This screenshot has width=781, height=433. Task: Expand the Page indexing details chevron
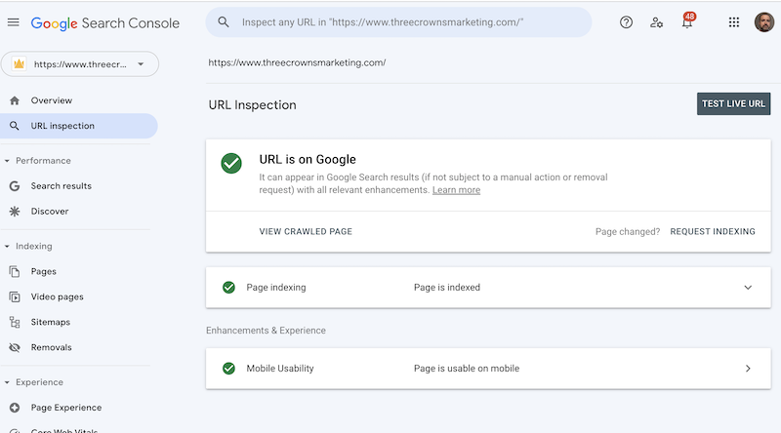click(748, 287)
